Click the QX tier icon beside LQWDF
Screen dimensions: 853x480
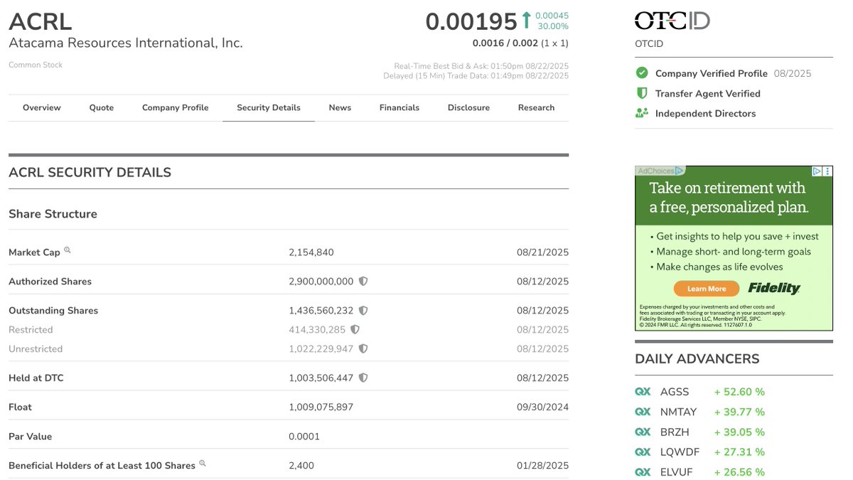[643, 452]
